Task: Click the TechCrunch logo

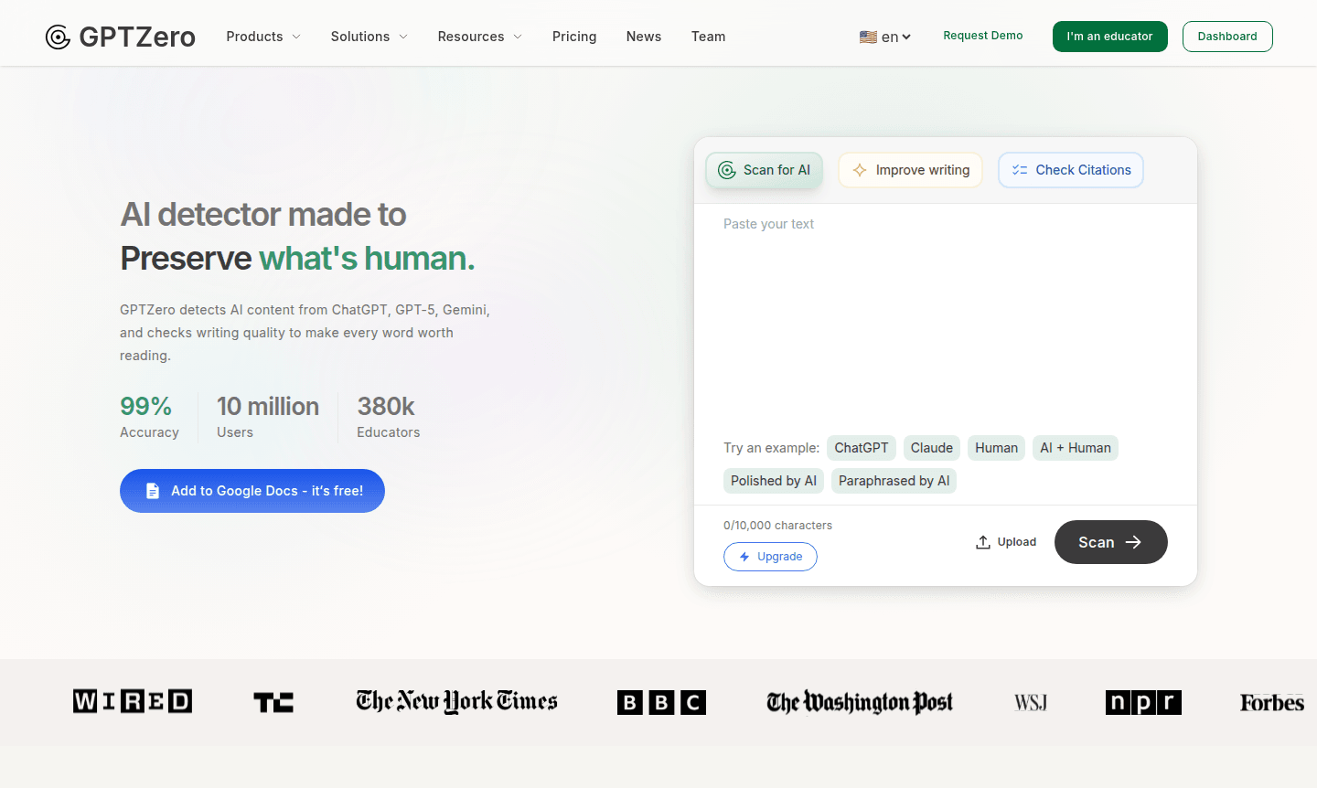Action: coord(273,702)
